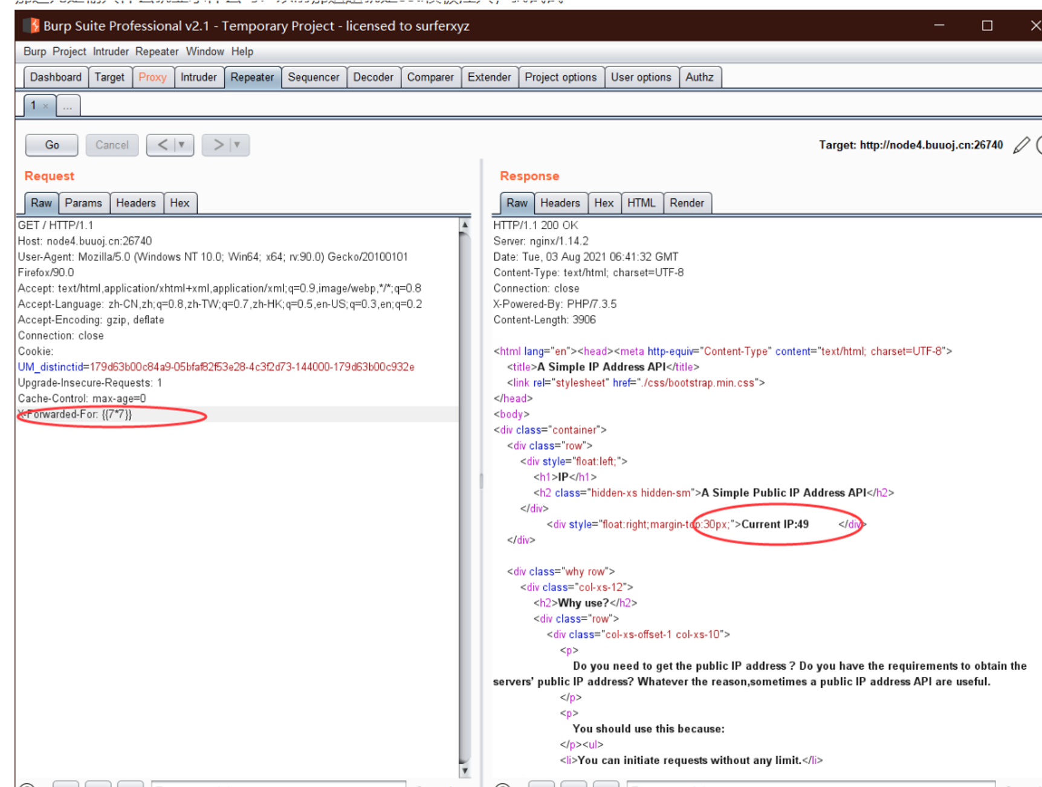
Task: Click the 'Host: node4.buuoj.cn:26740' header line
Action: 85,241
